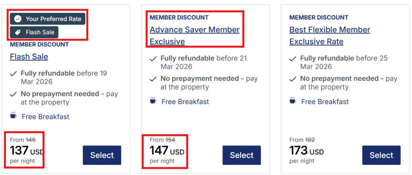
Task: Open the underlined Flash Sale rate link
Action: click(x=29, y=57)
